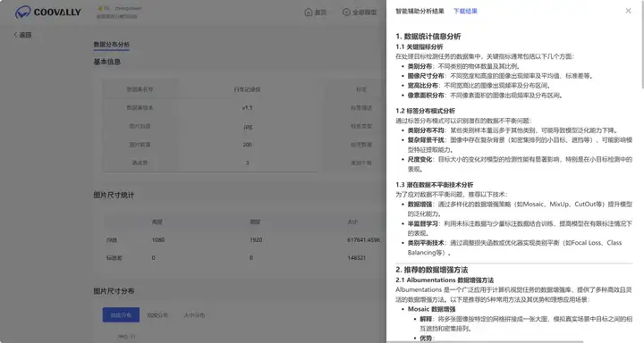Select the 数据分布分析 tab
The height and width of the screenshot is (343, 644).
pos(111,45)
